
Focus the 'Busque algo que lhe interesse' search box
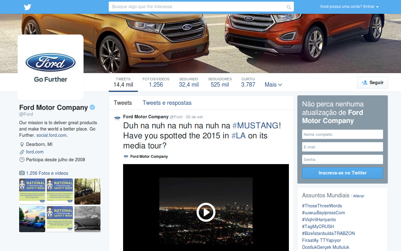pyautogui.click(x=201, y=7)
